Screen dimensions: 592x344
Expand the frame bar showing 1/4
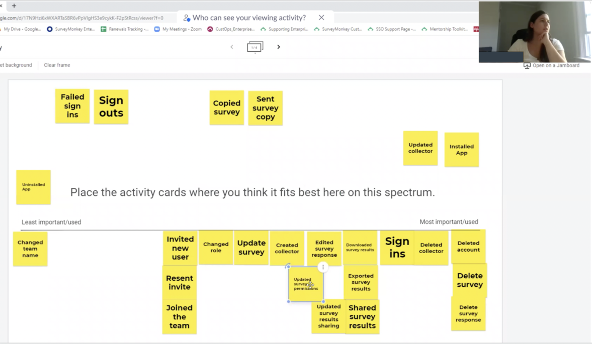click(255, 47)
